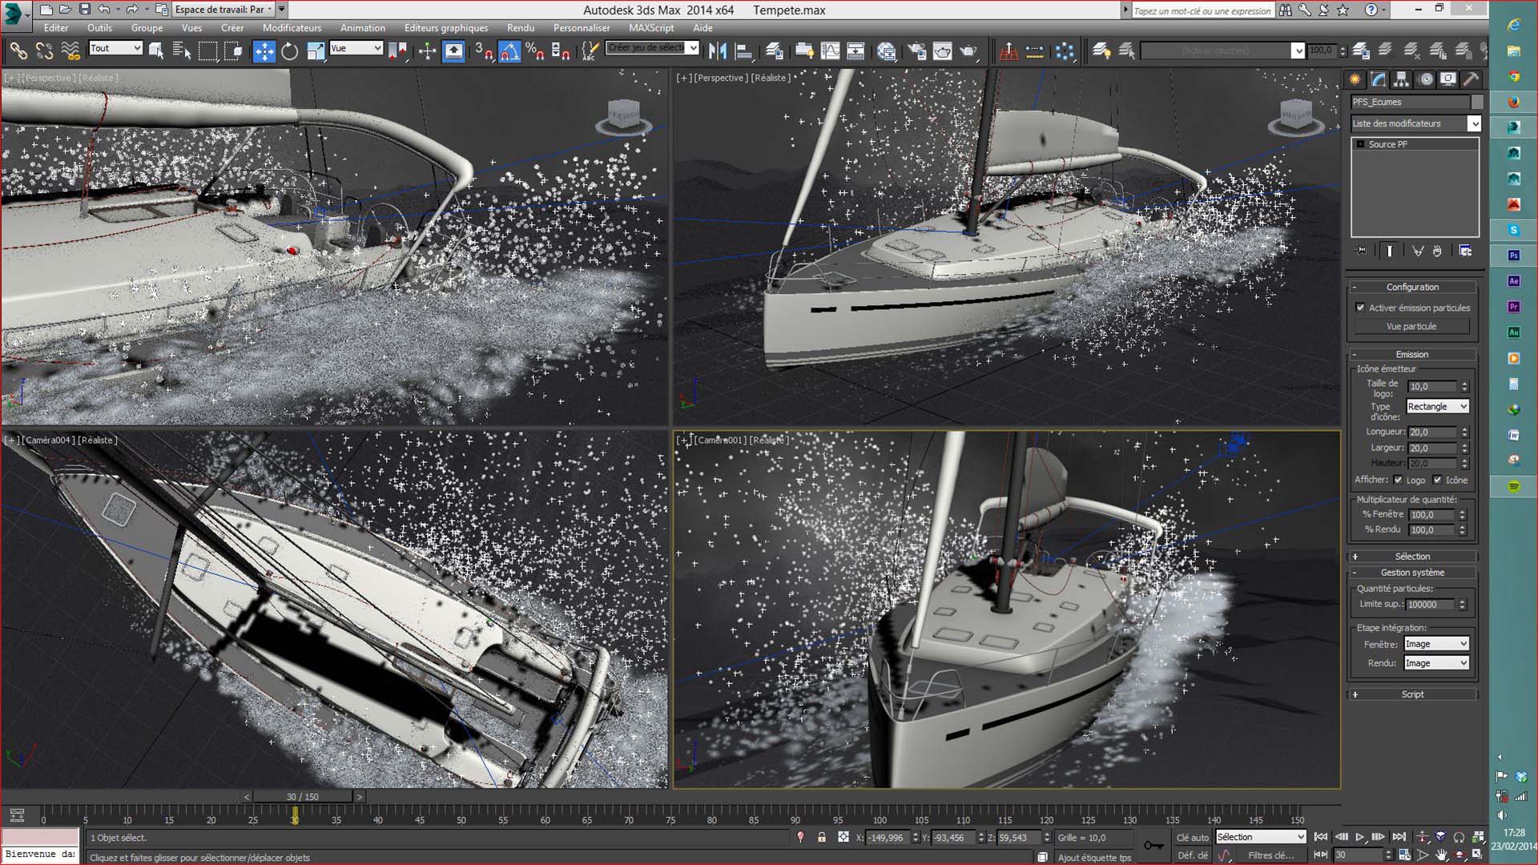Activate the Rotate tool in toolbar
This screenshot has width=1538, height=865.
[x=289, y=51]
